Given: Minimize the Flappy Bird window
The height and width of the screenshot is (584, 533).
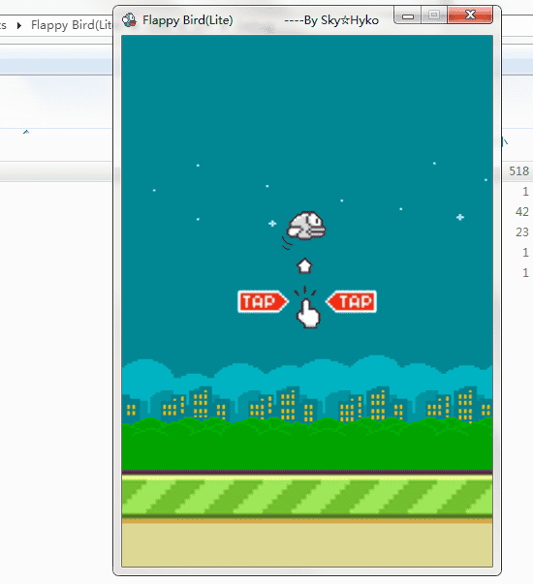Looking at the screenshot, I should tap(408, 15).
